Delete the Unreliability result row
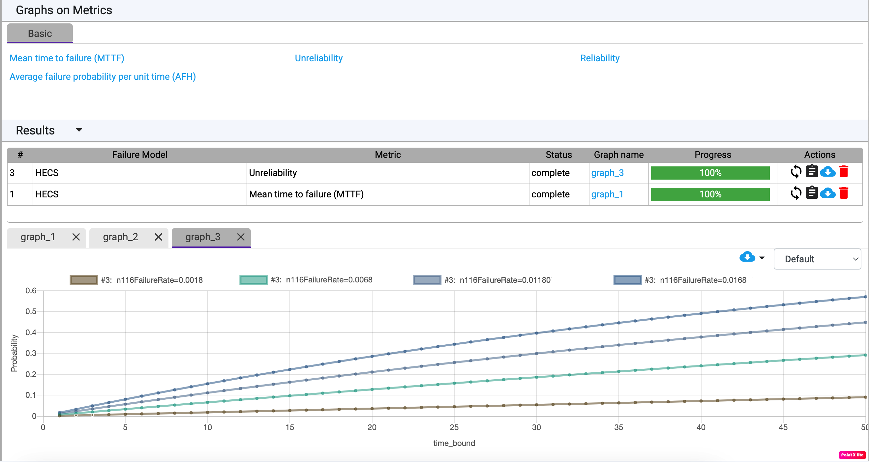869x462 pixels. tap(843, 172)
